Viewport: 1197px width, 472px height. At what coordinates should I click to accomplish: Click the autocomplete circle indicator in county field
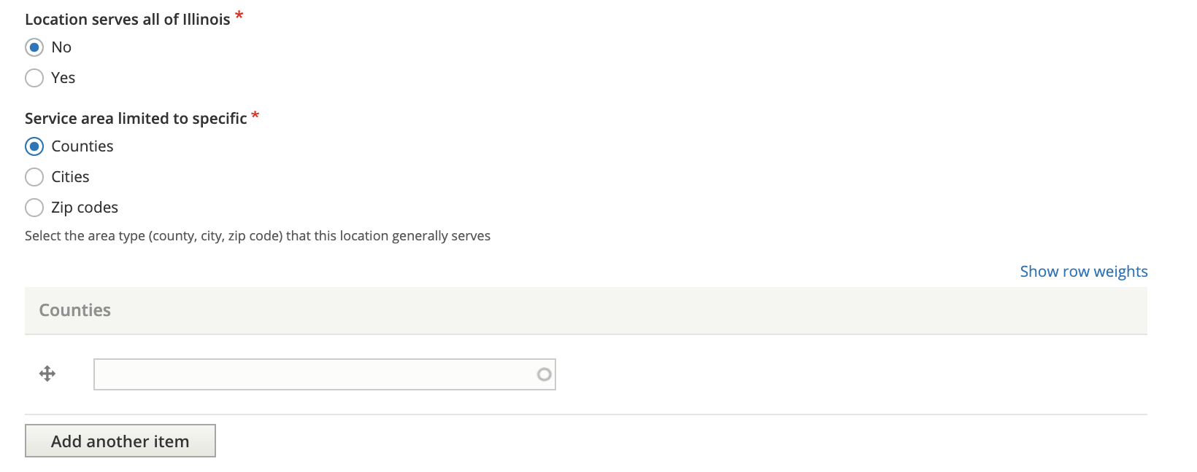tap(544, 374)
